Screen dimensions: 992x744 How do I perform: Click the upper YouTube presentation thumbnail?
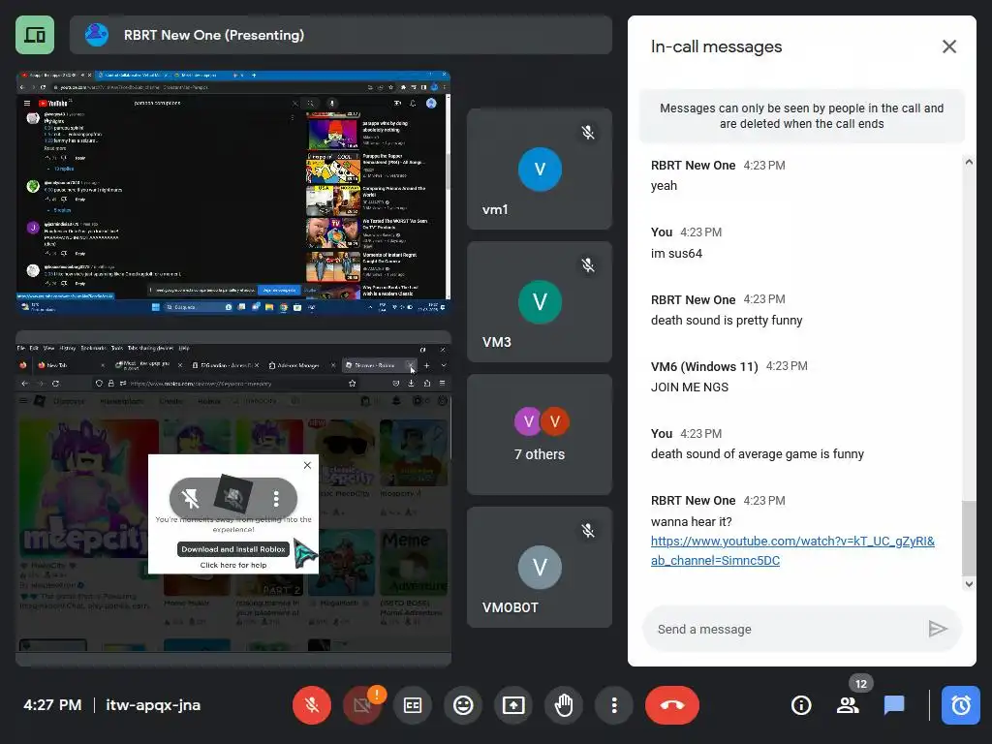[232, 193]
